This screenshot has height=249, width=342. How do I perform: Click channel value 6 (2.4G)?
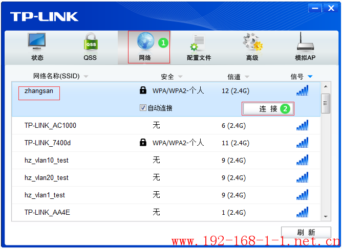tap(233, 126)
